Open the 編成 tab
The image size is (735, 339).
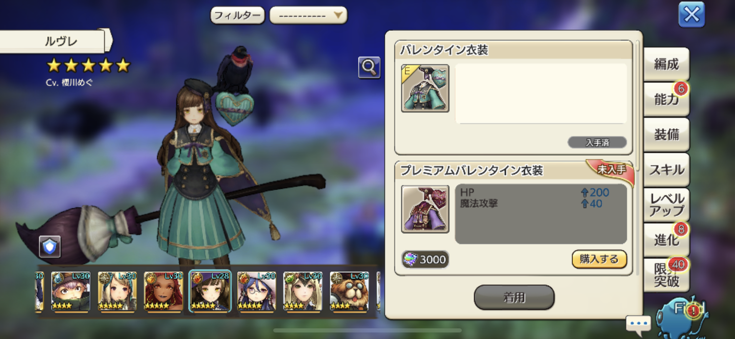666,64
